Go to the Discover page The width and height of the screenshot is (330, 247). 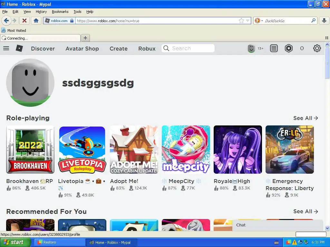(43, 49)
